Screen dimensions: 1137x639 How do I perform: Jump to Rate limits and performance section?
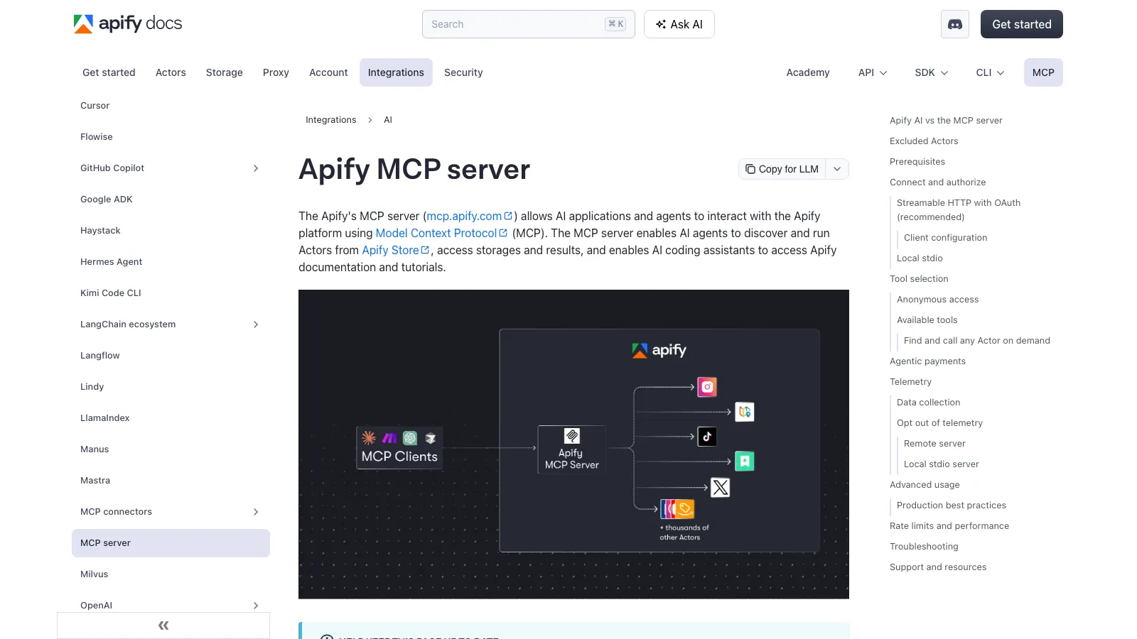pos(949,526)
